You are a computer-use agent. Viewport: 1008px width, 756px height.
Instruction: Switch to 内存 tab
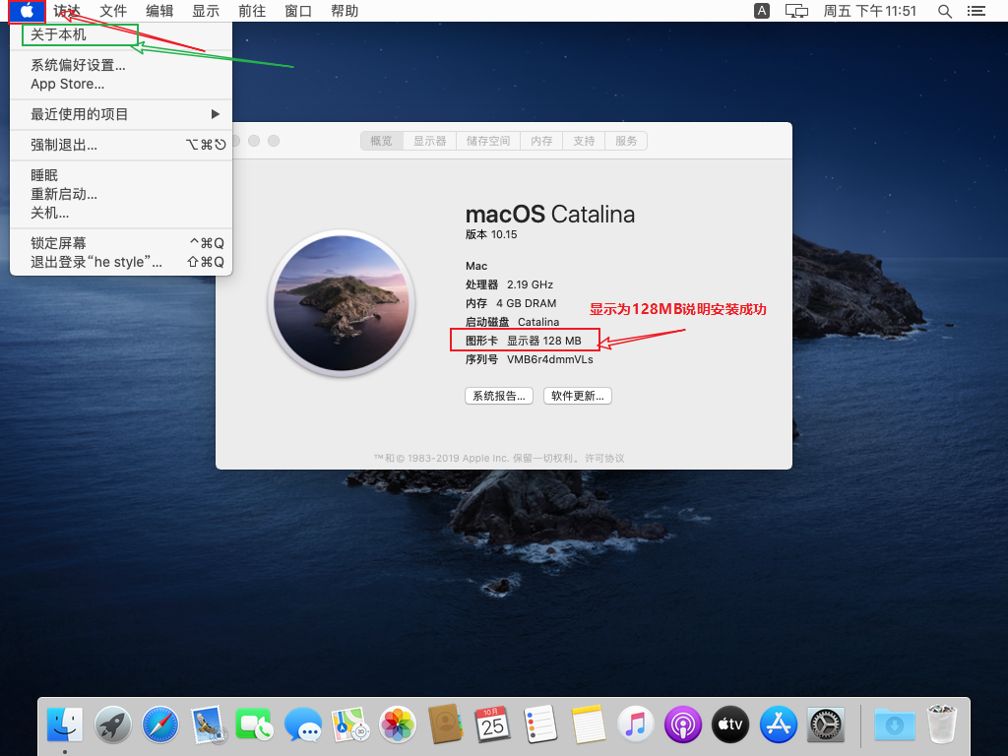[x=541, y=141]
